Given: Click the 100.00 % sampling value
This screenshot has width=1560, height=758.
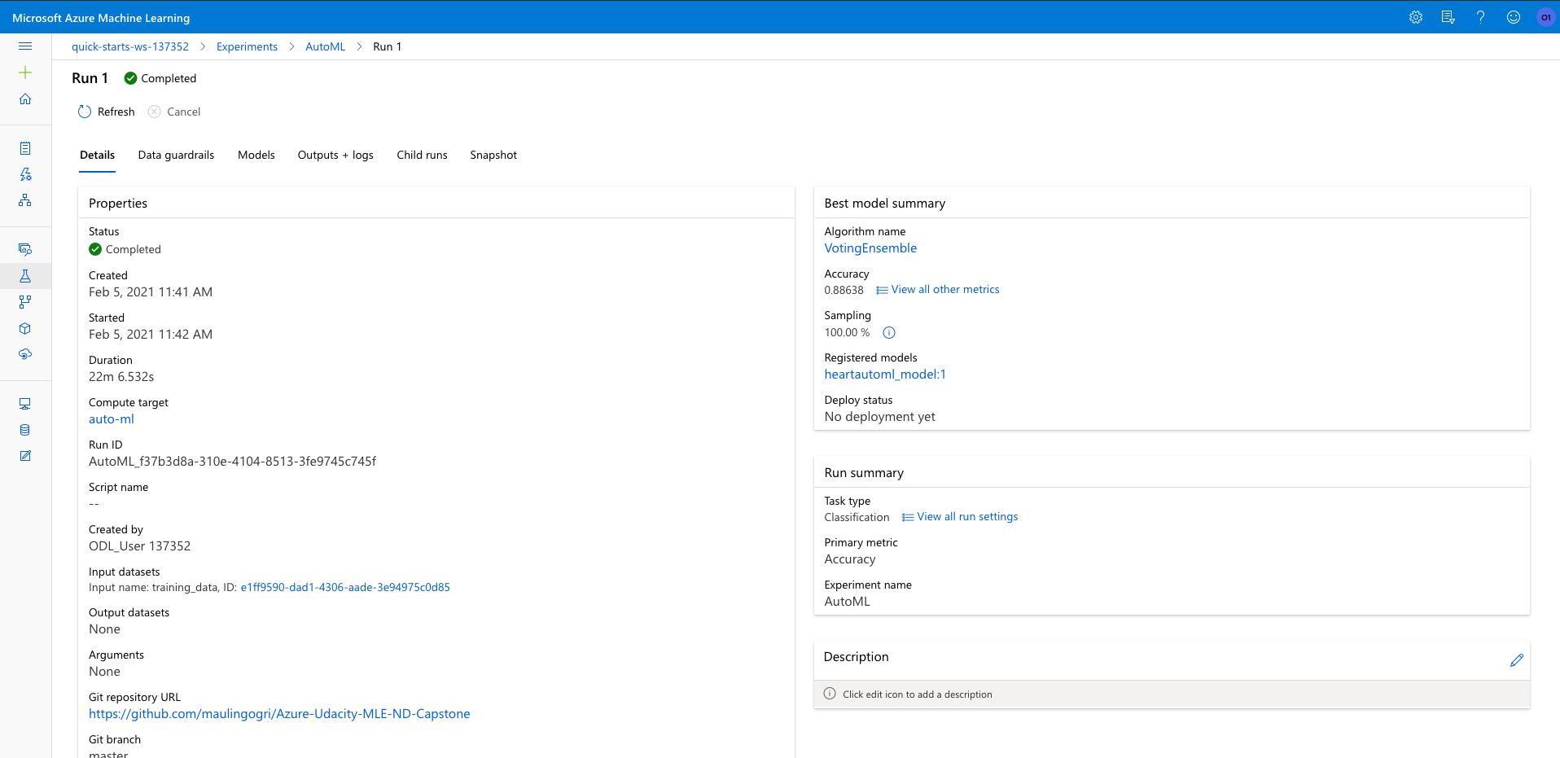Looking at the screenshot, I should pyautogui.click(x=847, y=332).
